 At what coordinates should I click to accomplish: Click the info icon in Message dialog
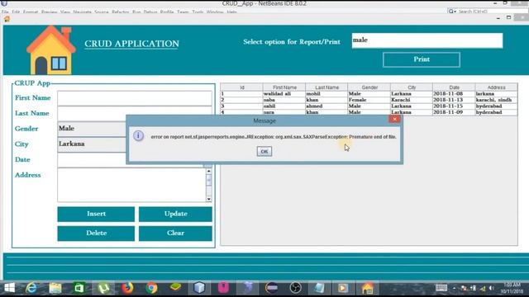[x=138, y=135]
